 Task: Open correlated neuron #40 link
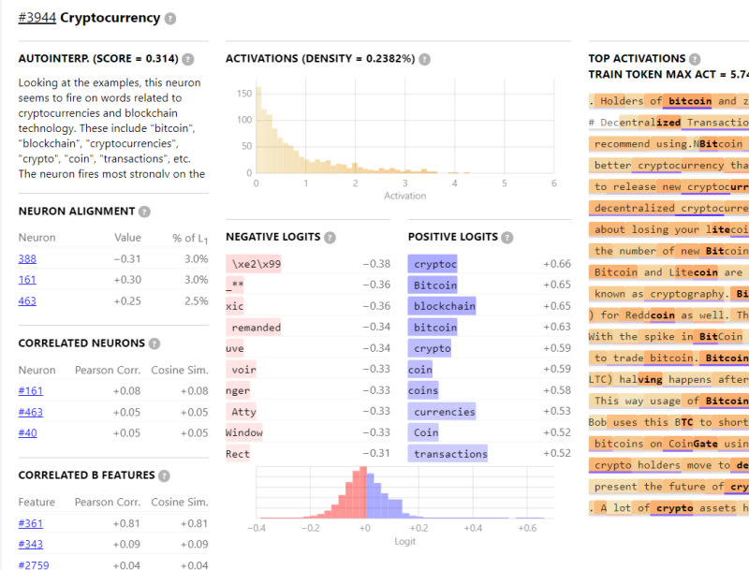point(27,432)
